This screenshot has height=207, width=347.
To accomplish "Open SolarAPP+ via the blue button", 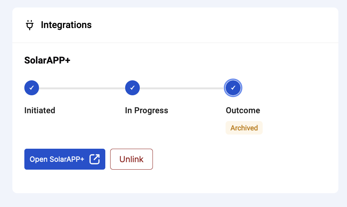I will [x=65, y=159].
